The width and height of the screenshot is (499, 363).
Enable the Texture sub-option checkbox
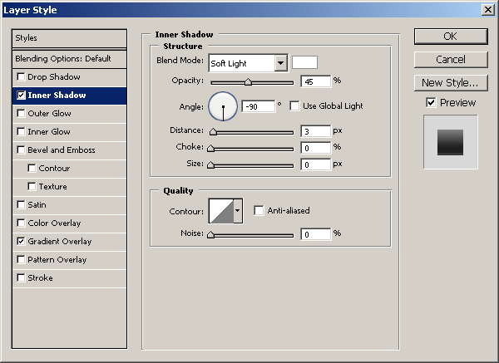coord(32,187)
